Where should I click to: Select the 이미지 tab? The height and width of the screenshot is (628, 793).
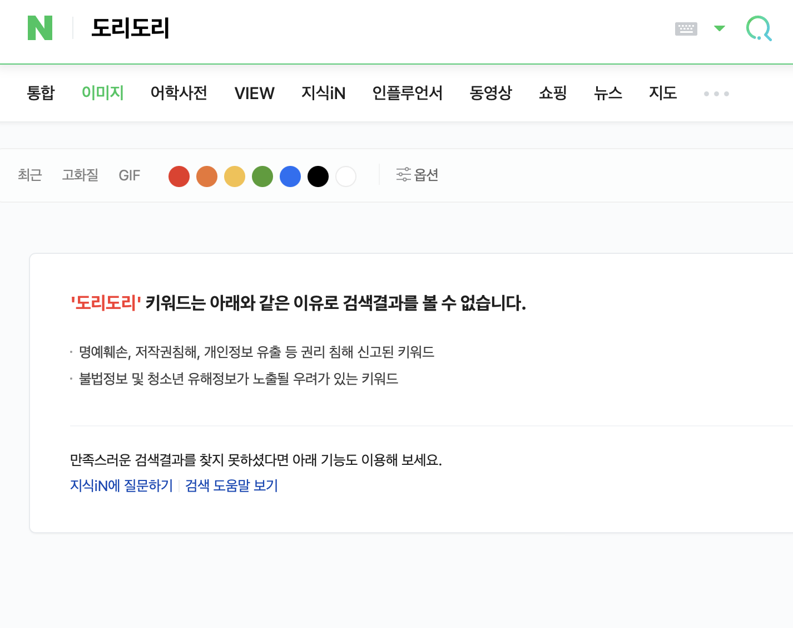point(103,93)
